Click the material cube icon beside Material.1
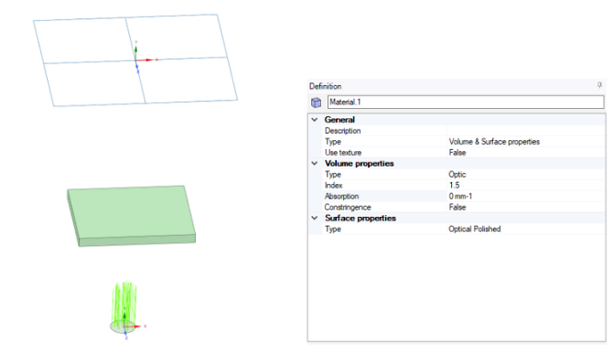The image size is (613, 355). (x=316, y=102)
